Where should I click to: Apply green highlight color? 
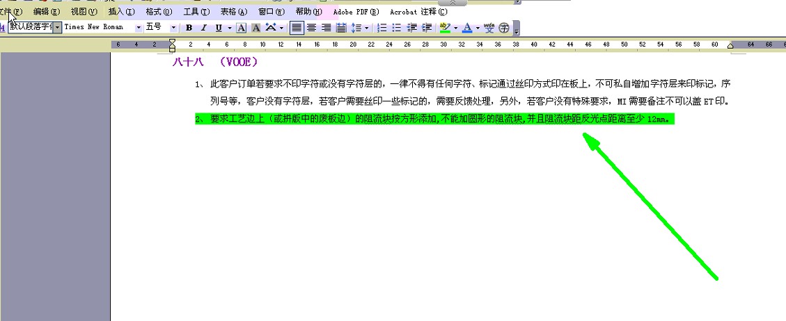tap(445, 28)
